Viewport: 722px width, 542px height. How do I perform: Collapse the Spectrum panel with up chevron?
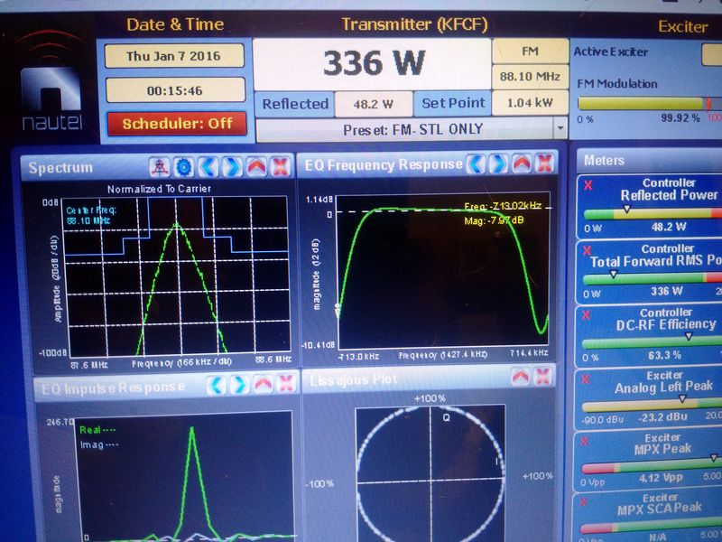point(256,167)
